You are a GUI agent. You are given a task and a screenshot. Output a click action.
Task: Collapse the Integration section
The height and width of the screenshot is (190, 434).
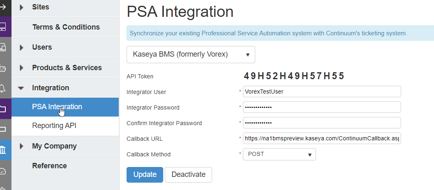pyautogui.click(x=22, y=88)
